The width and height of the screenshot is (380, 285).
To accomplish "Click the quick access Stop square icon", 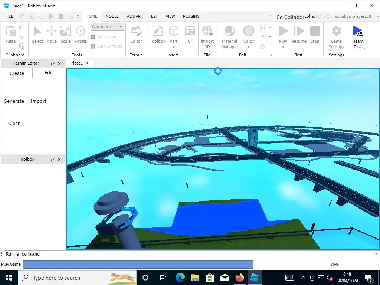I will (x=61, y=16).
